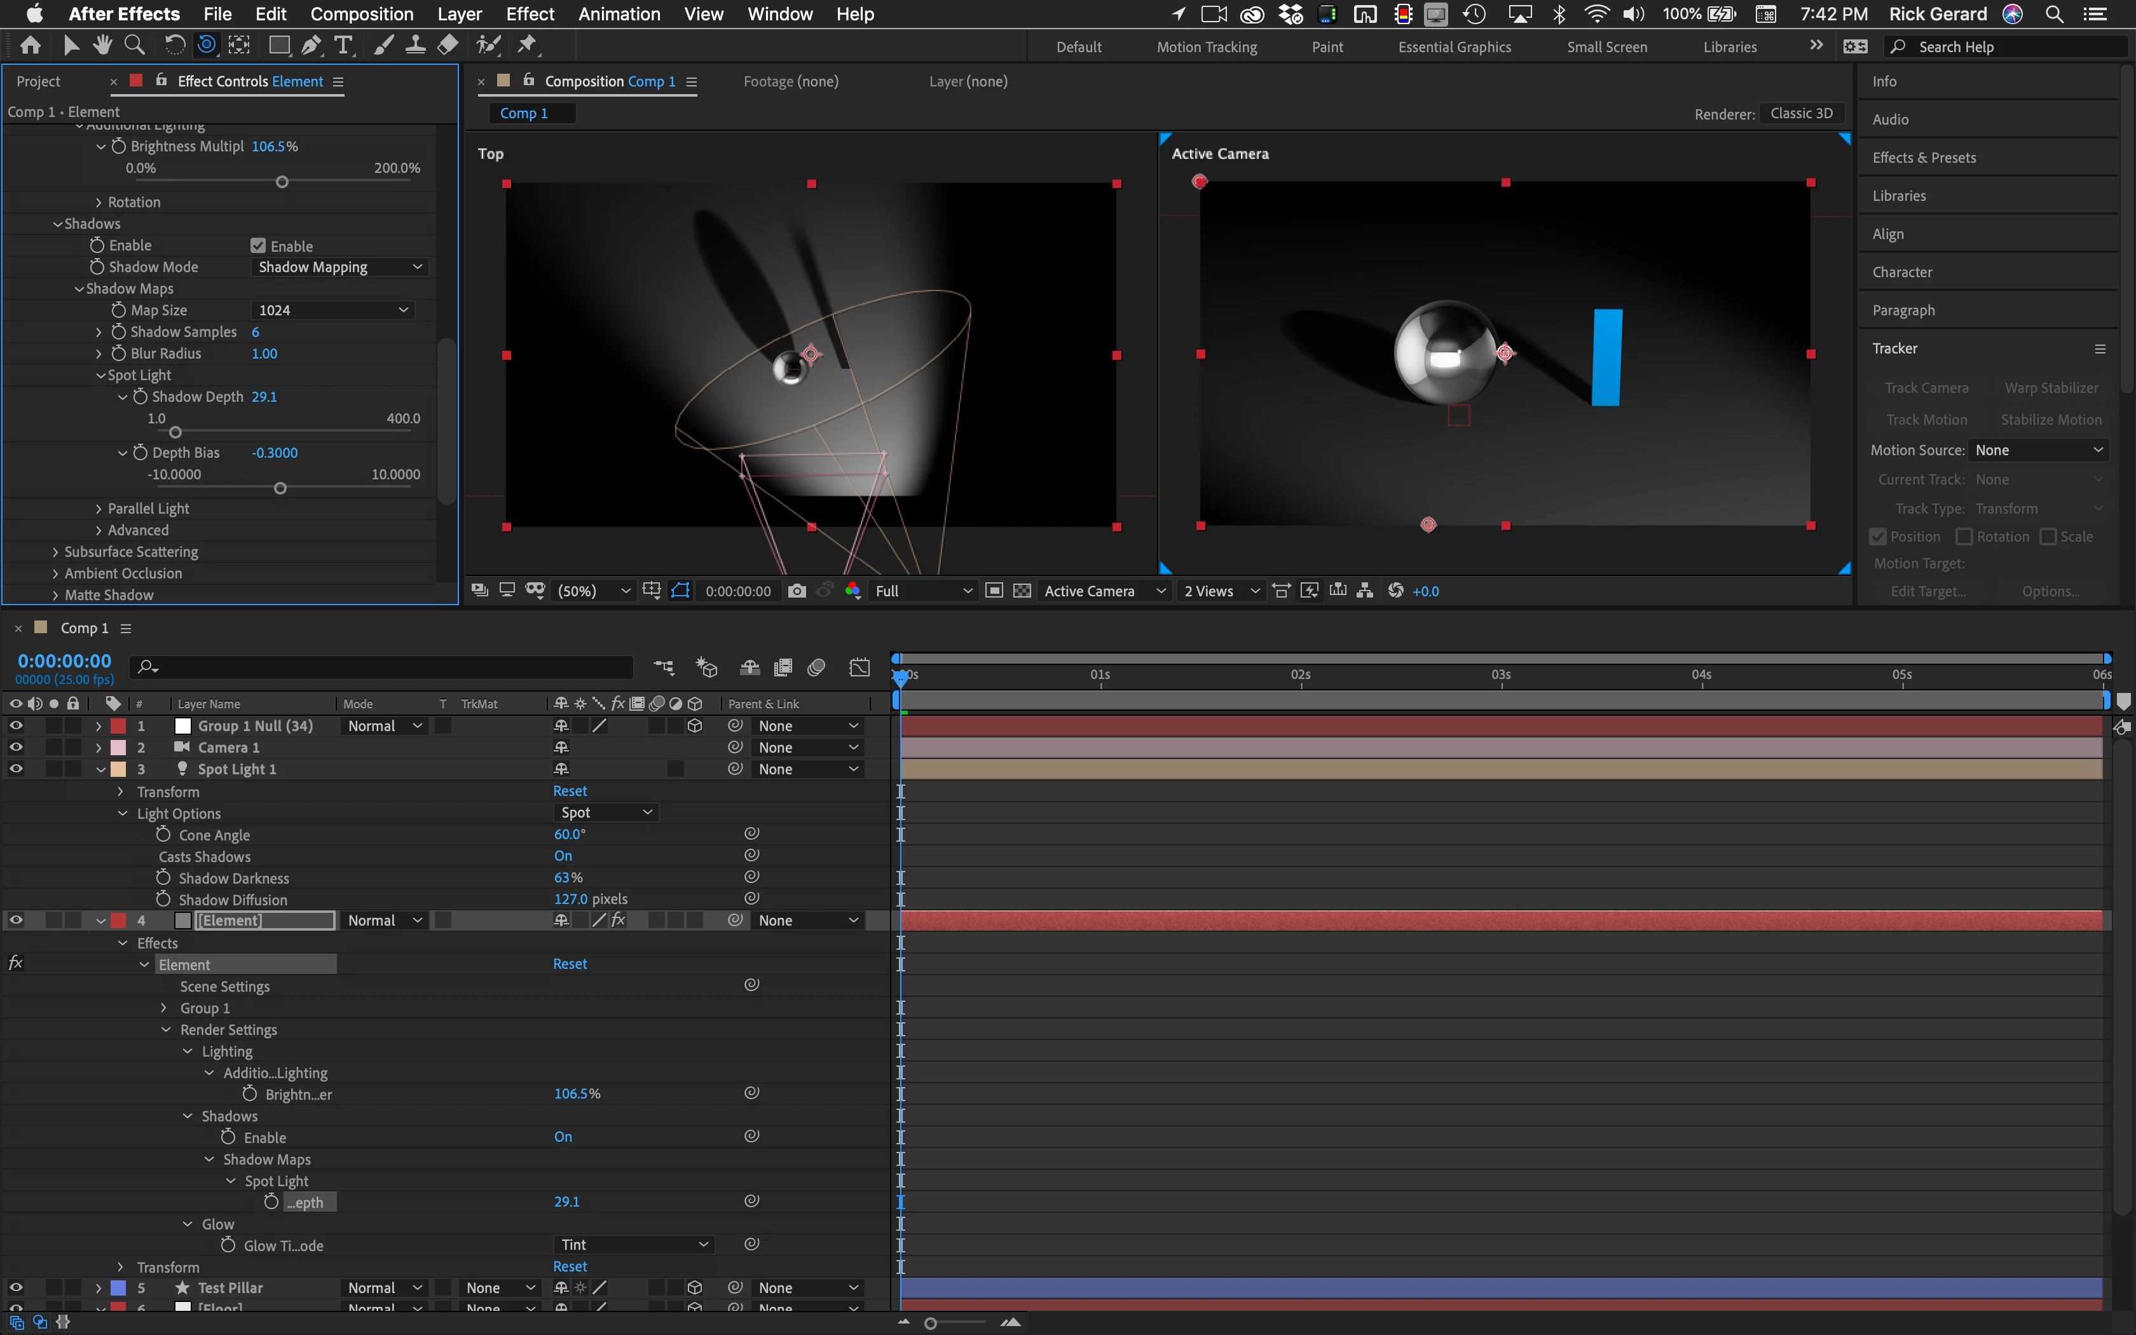This screenshot has height=1335, width=2136.
Task: Select the Horizontal Type tool
Action: pyautogui.click(x=343, y=44)
